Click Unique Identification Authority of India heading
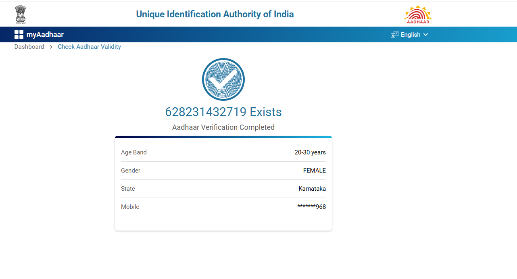Screen dimensions: 517x279 [215, 15]
